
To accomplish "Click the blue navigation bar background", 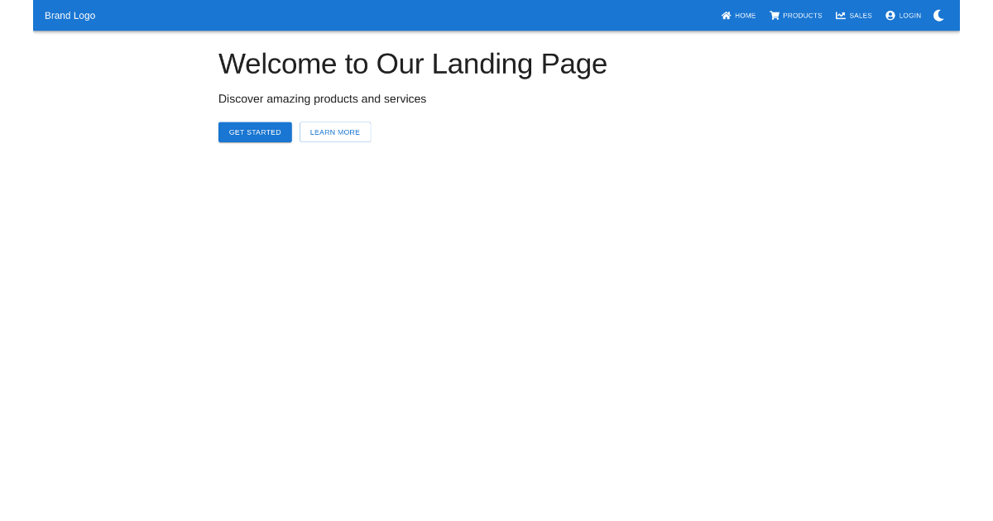I will [x=414, y=15].
